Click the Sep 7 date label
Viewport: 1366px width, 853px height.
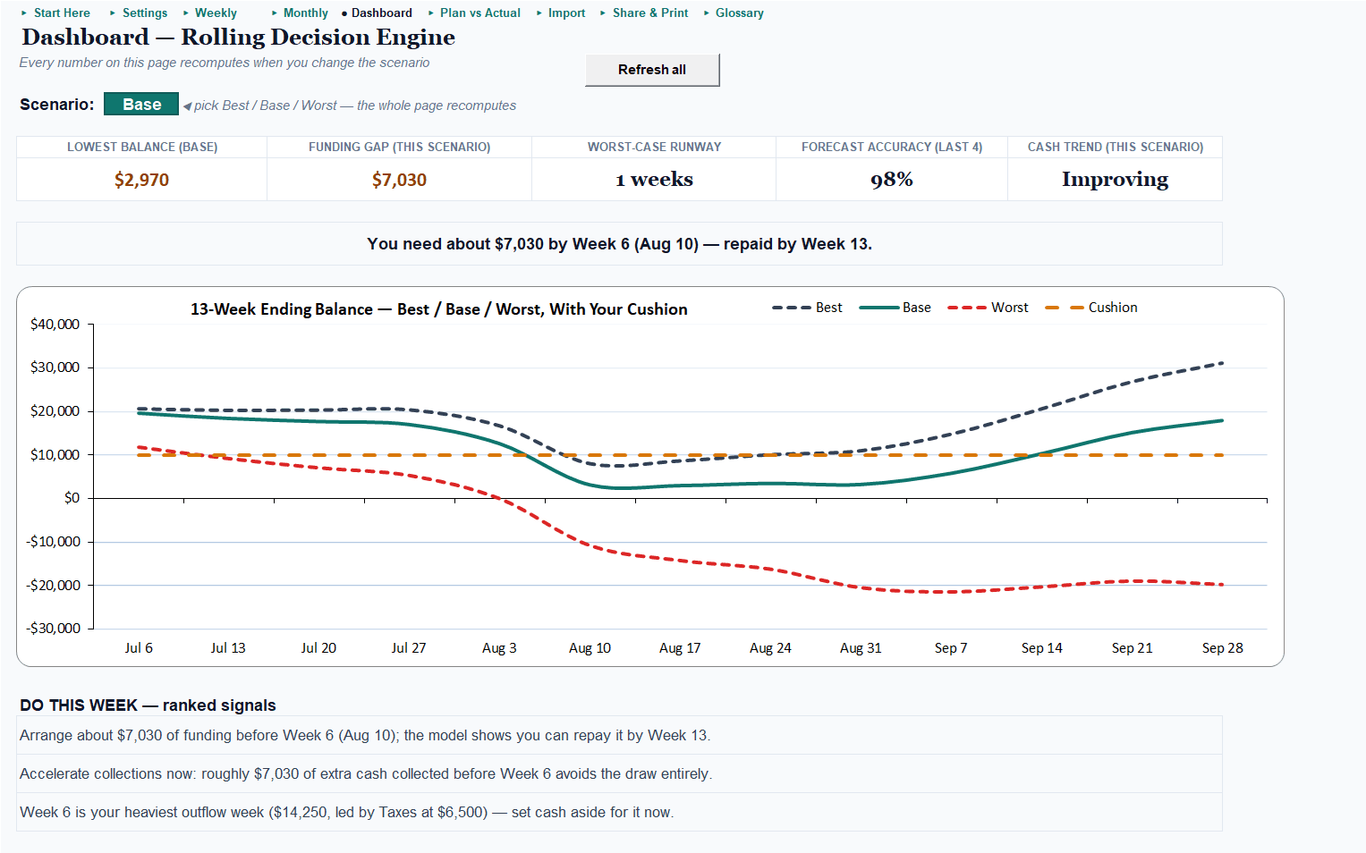(951, 648)
